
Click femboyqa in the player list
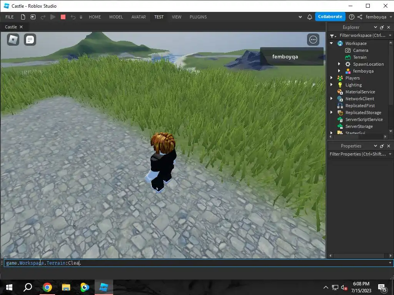[292, 56]
